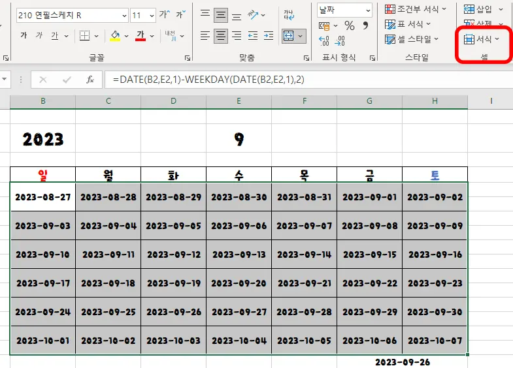Open font size dropdown showing 11
Screen dimensions: 513x368
pos(142,16)
